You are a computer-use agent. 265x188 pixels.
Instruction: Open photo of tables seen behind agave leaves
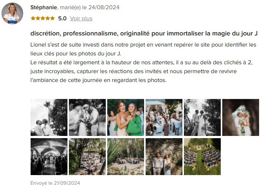(126, 157)
